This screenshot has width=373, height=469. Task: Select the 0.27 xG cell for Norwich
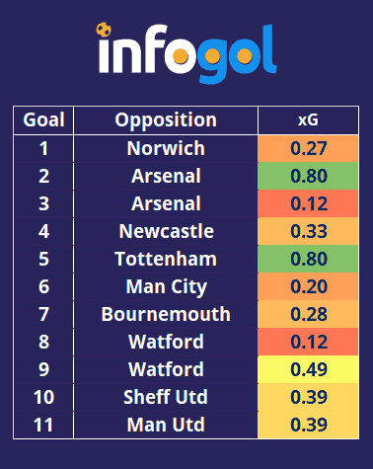(x=308, y=148)
